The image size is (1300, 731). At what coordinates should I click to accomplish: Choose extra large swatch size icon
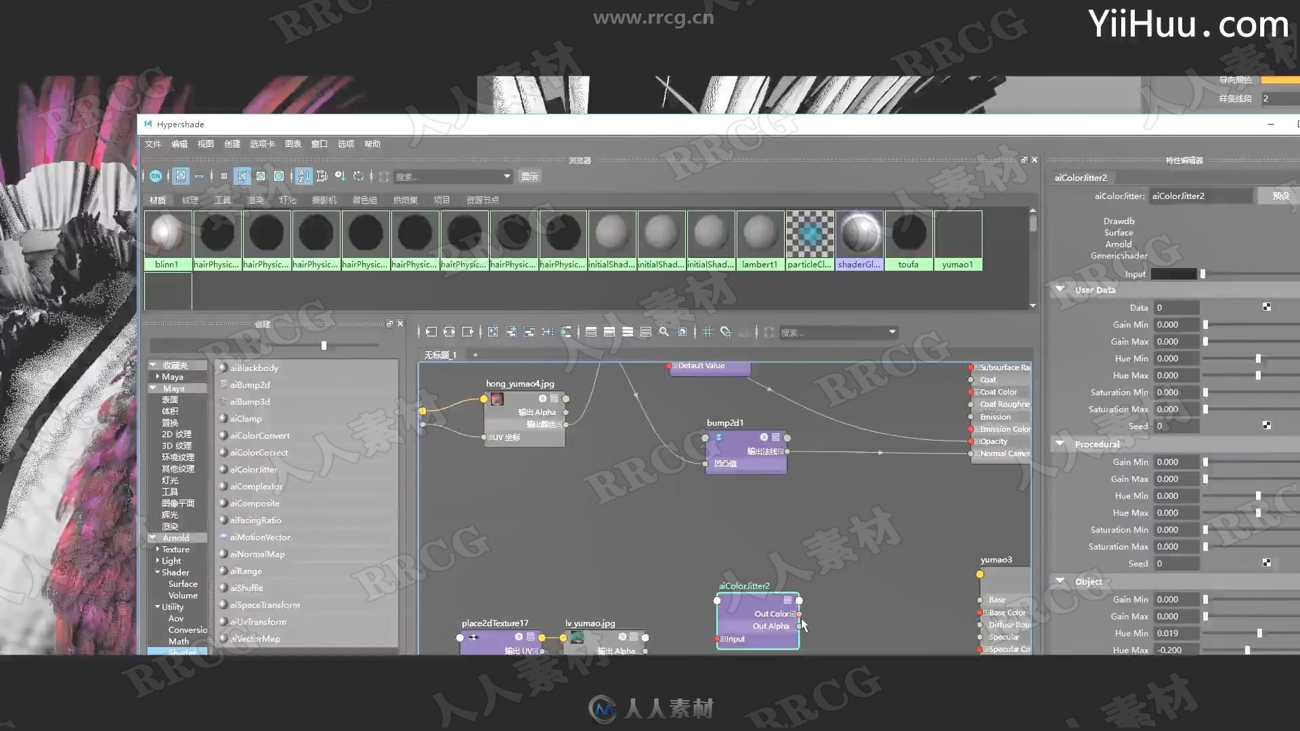tap(279, 176)
